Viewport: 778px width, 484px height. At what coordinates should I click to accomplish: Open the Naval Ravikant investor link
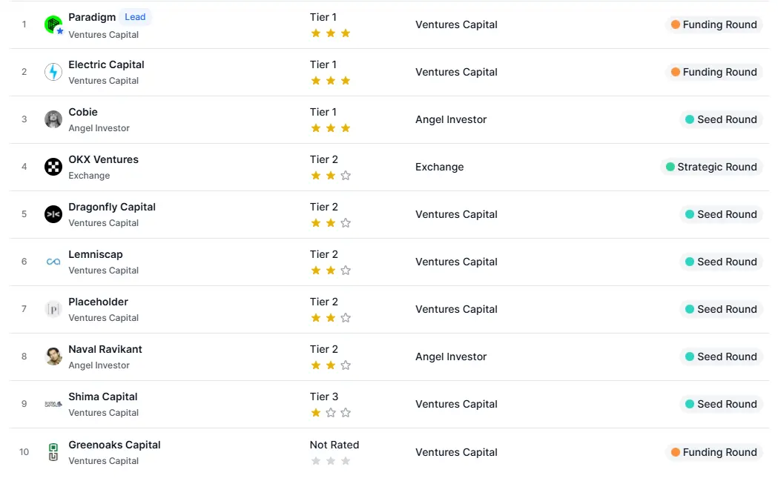(x=105, y=349)
